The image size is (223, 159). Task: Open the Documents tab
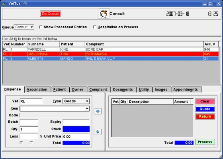pyautogui.click(x=123, y=90)
